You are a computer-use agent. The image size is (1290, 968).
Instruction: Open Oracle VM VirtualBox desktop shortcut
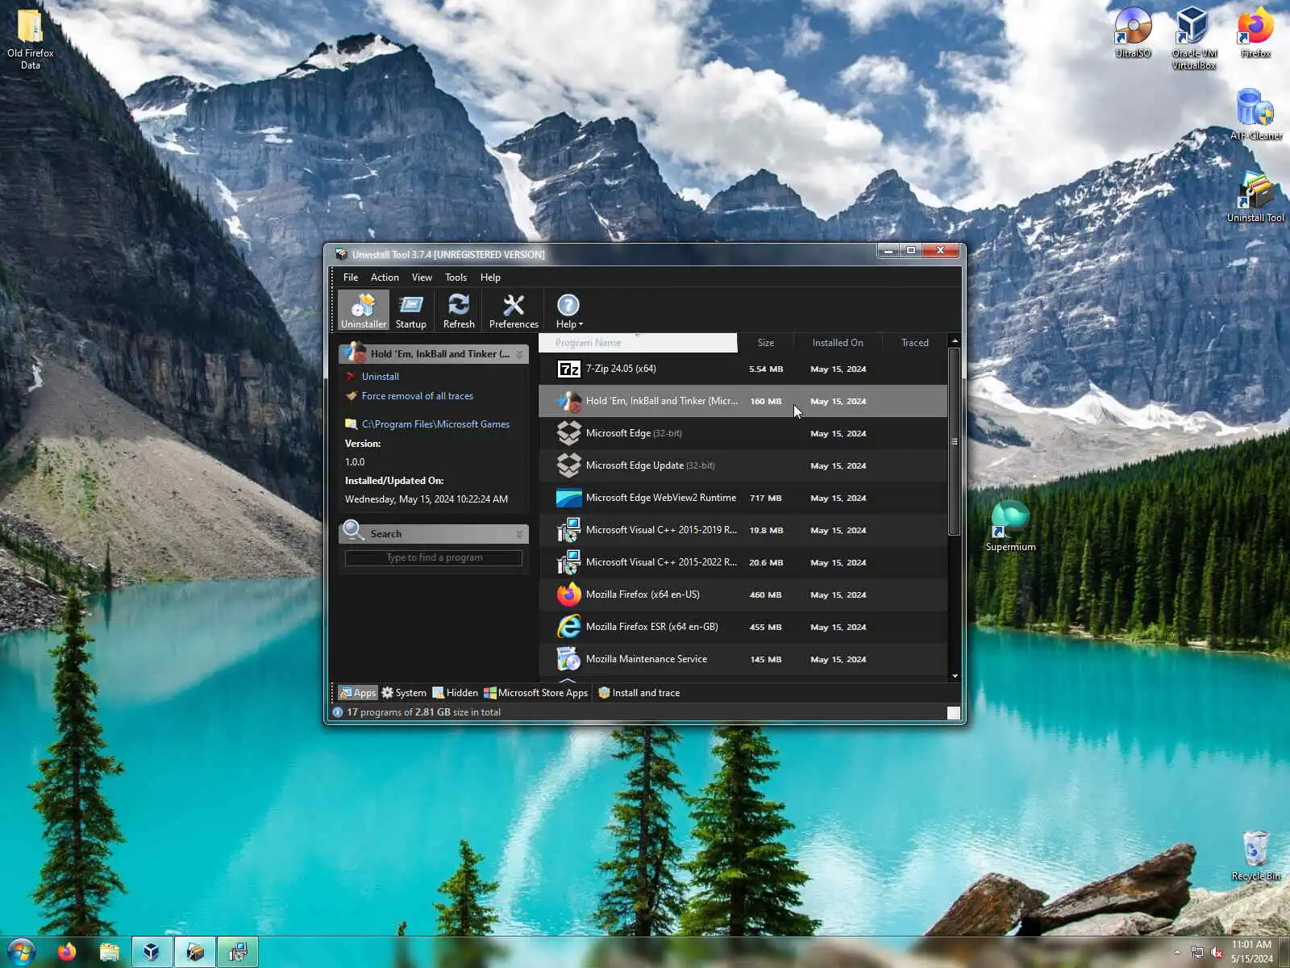pyautogui.click(x=1193, y=37)
